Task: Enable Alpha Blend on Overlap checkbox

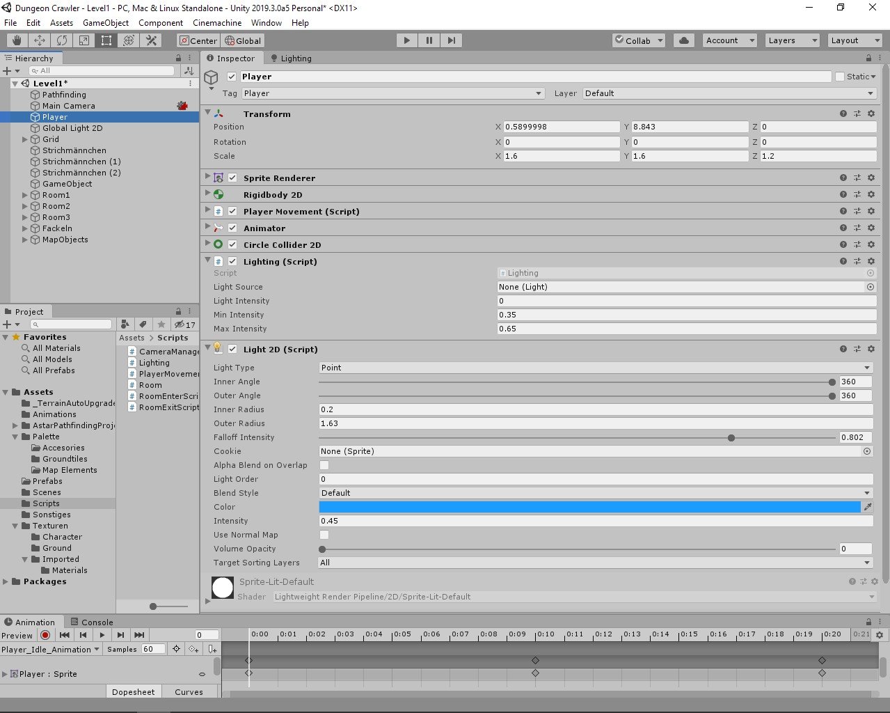Action: coord(324,465)
